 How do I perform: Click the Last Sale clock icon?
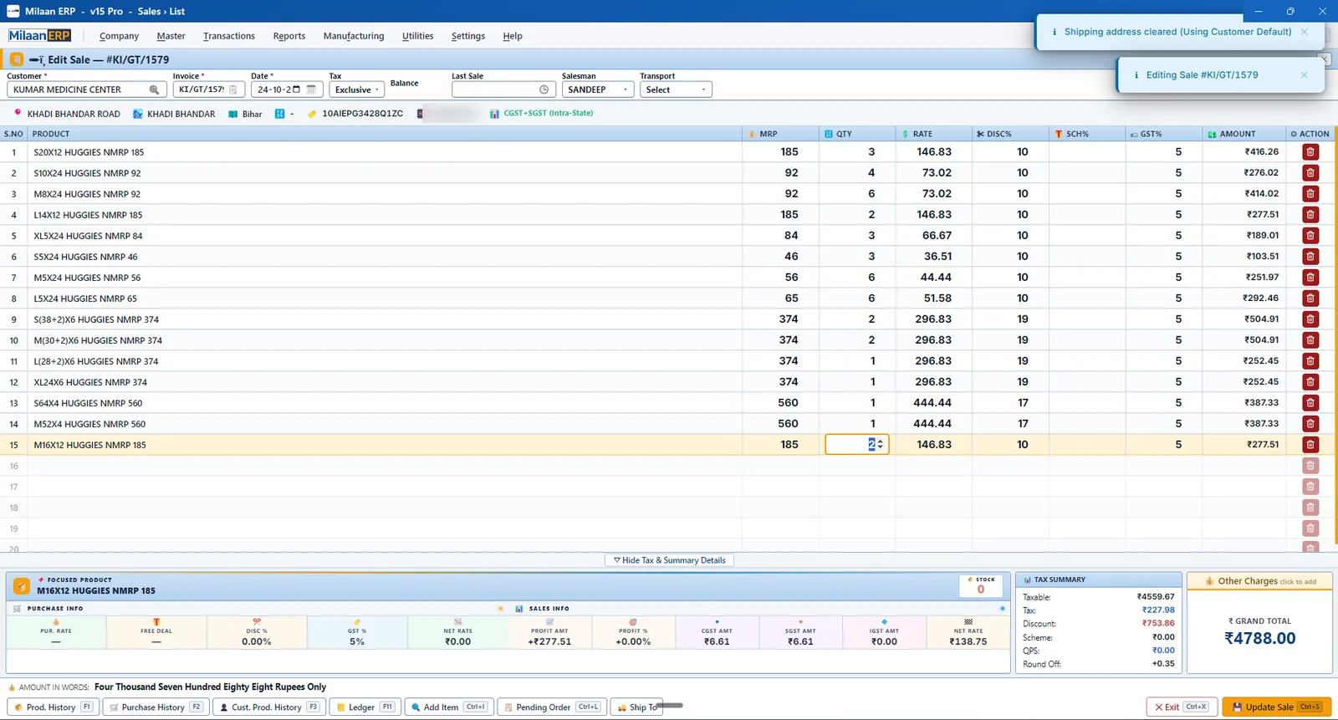pos(544,89)
